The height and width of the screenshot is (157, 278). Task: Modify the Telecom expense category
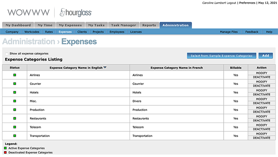pyautogui.click(x=261, y=125)
